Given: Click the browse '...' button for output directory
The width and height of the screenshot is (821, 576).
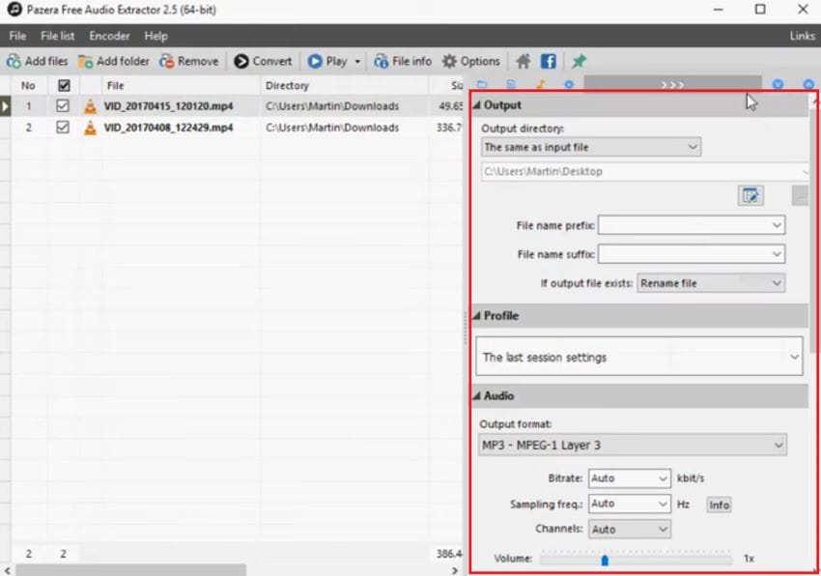Looking at the screenshot, I should pyautogui.click(x=800, y=195).
